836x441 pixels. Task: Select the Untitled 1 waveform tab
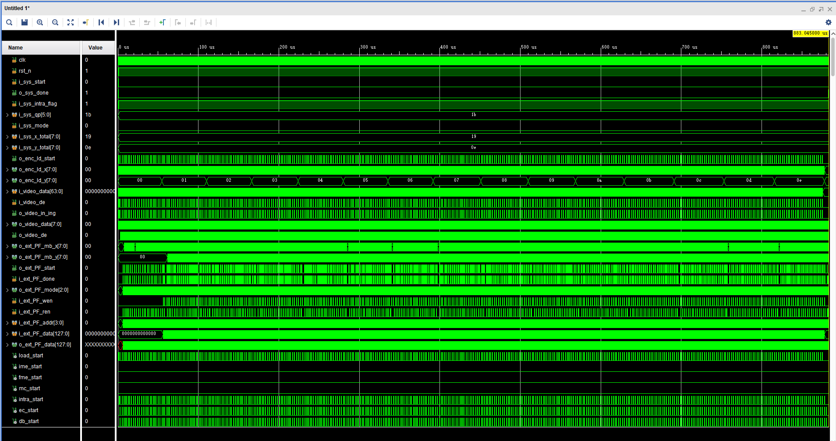coord(17,8)
